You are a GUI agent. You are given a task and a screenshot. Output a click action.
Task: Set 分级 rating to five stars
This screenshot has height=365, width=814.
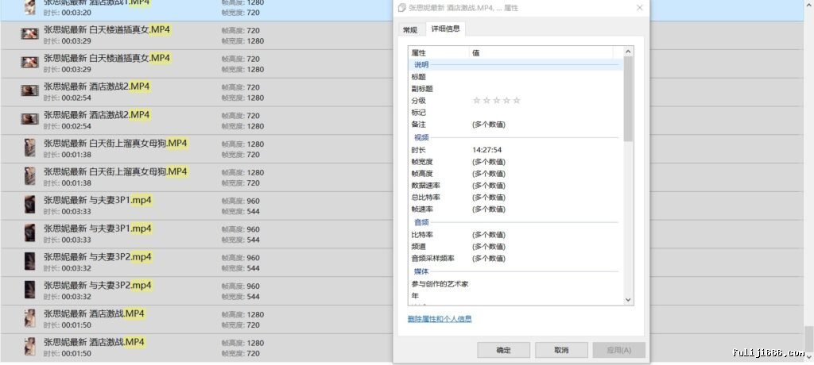point(517,101)
